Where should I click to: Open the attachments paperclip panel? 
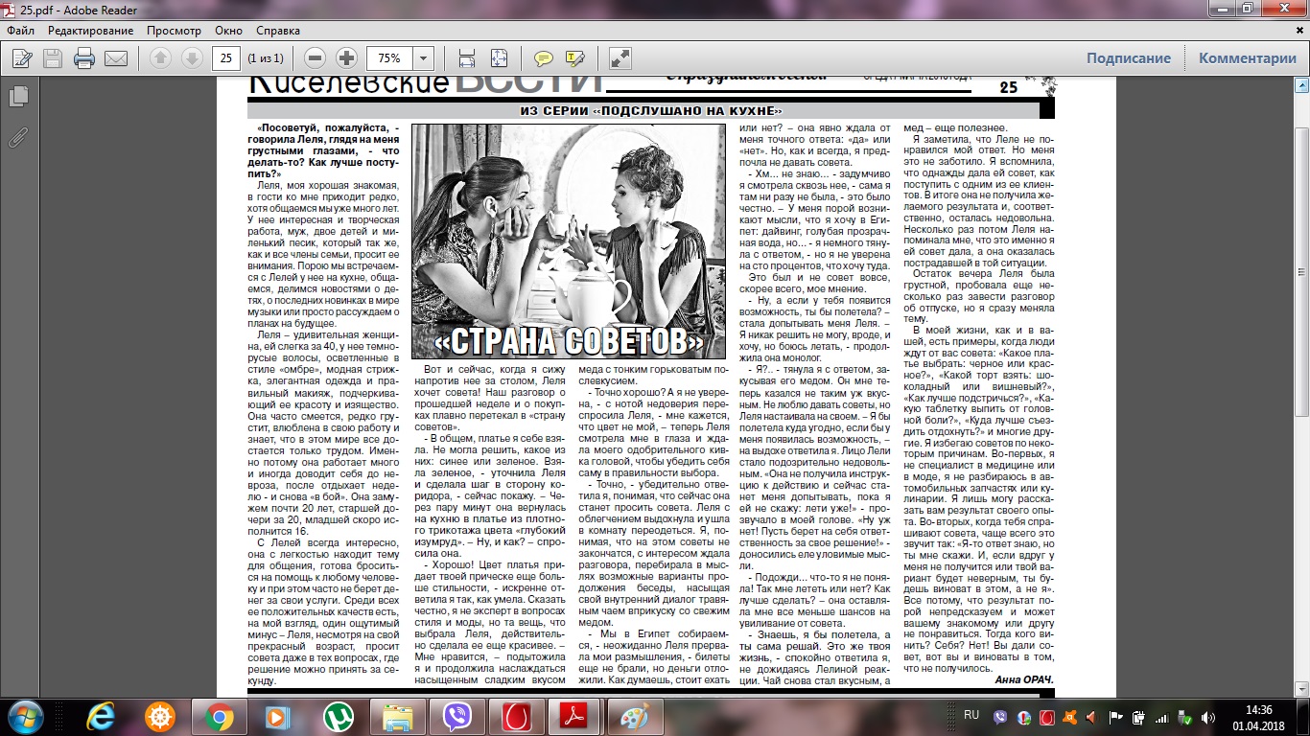tap(17, 138)
